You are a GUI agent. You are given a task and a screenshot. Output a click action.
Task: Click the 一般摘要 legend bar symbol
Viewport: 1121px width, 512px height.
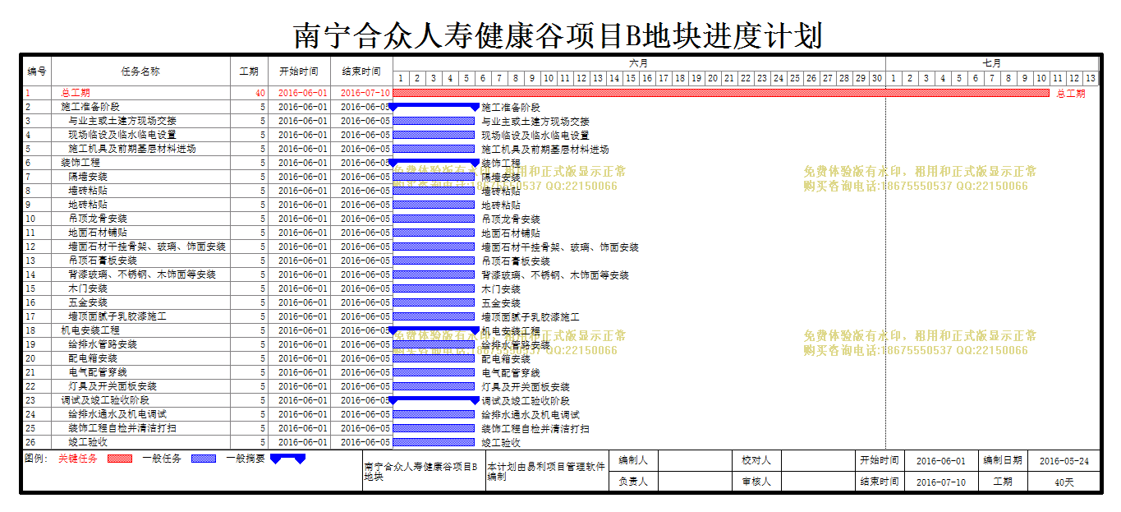tap(287, 459)
